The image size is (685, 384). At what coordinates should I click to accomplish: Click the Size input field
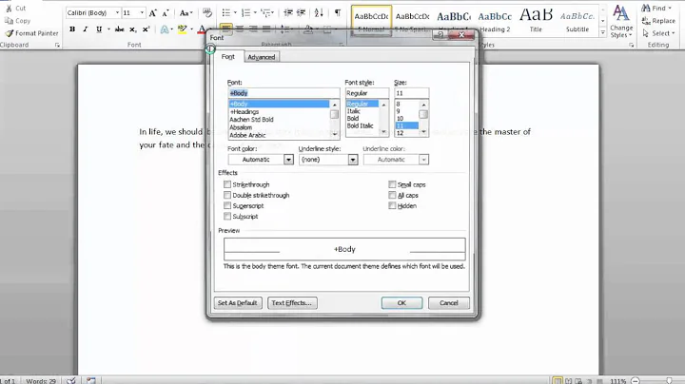pos(412,93)
